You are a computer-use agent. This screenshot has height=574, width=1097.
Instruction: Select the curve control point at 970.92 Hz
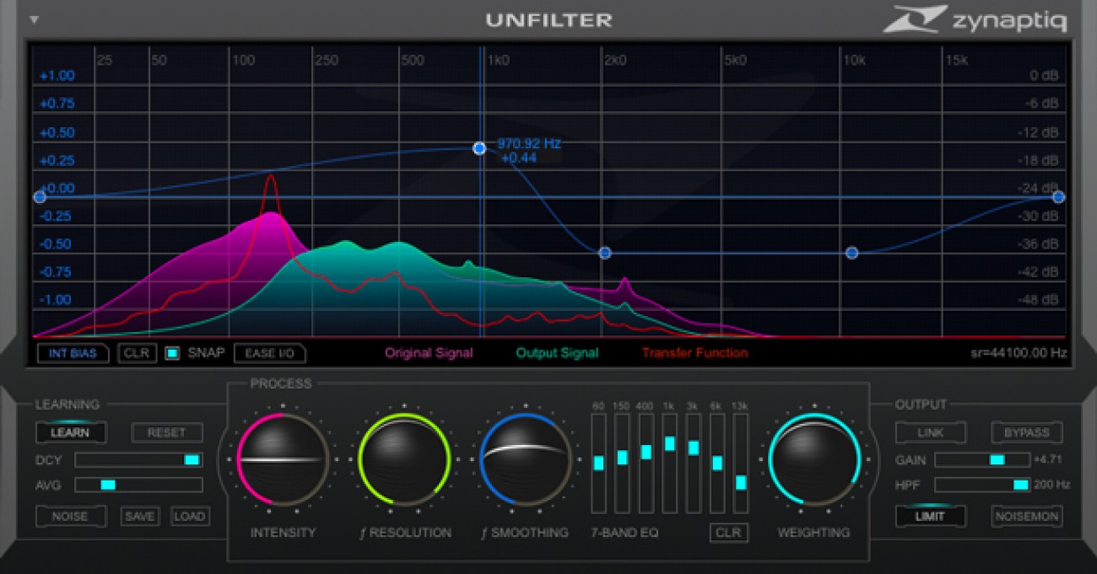point(479,148)
